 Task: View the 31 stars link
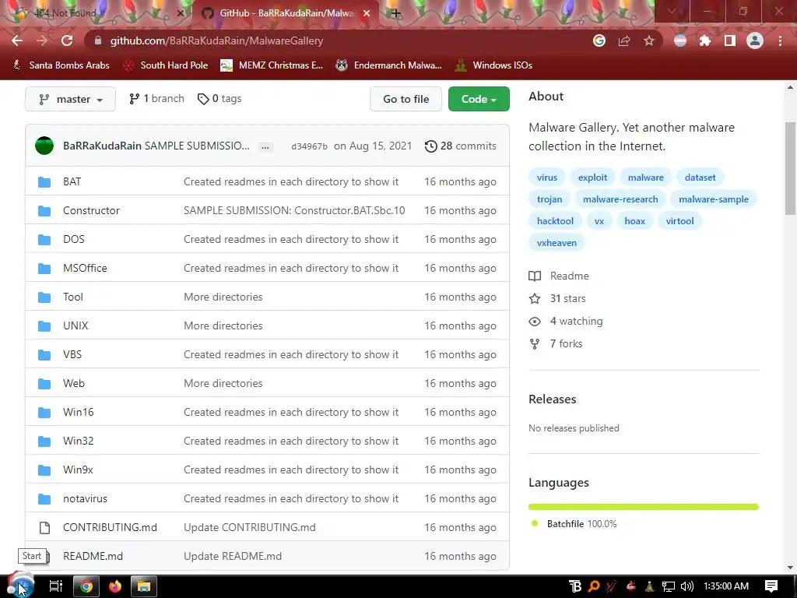pyautogui.click(x=557, y=298)
